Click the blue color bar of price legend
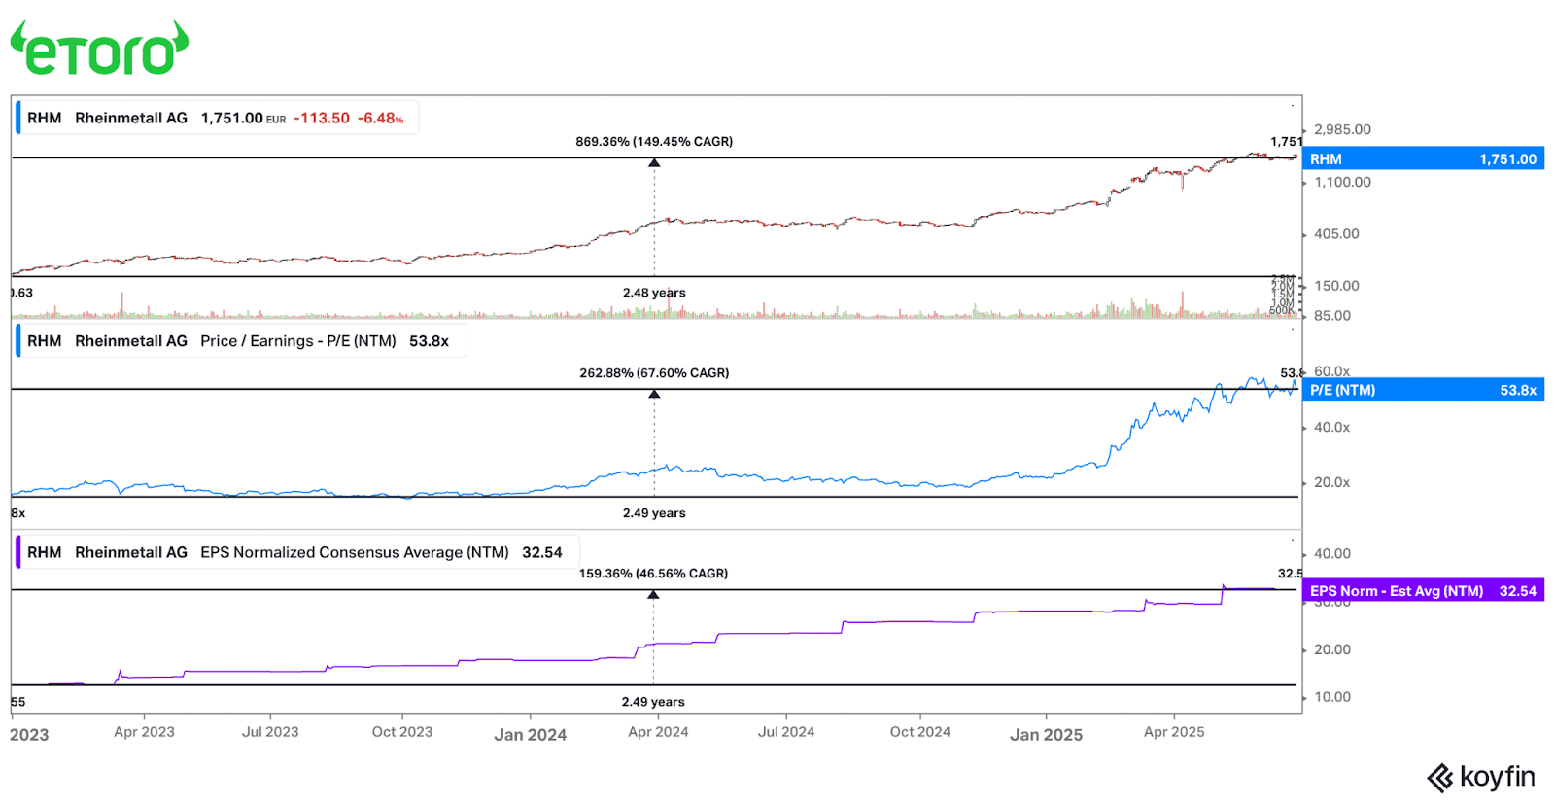Viewport: 1555px width, 804px height. click(x=18, y=118)
